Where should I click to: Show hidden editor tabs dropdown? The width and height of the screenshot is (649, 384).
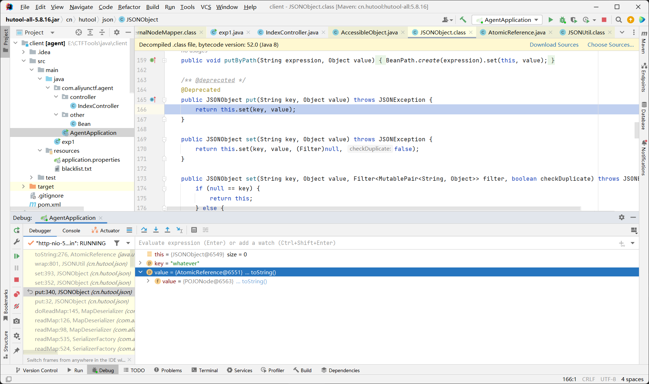pos(622,32)
